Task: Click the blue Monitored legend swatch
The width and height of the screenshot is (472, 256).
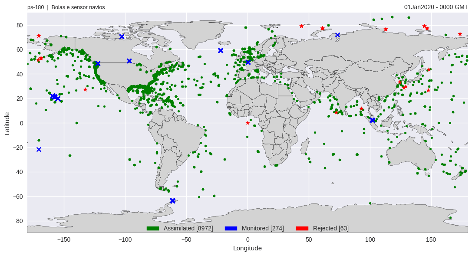Action: click(x=231, y=228)
